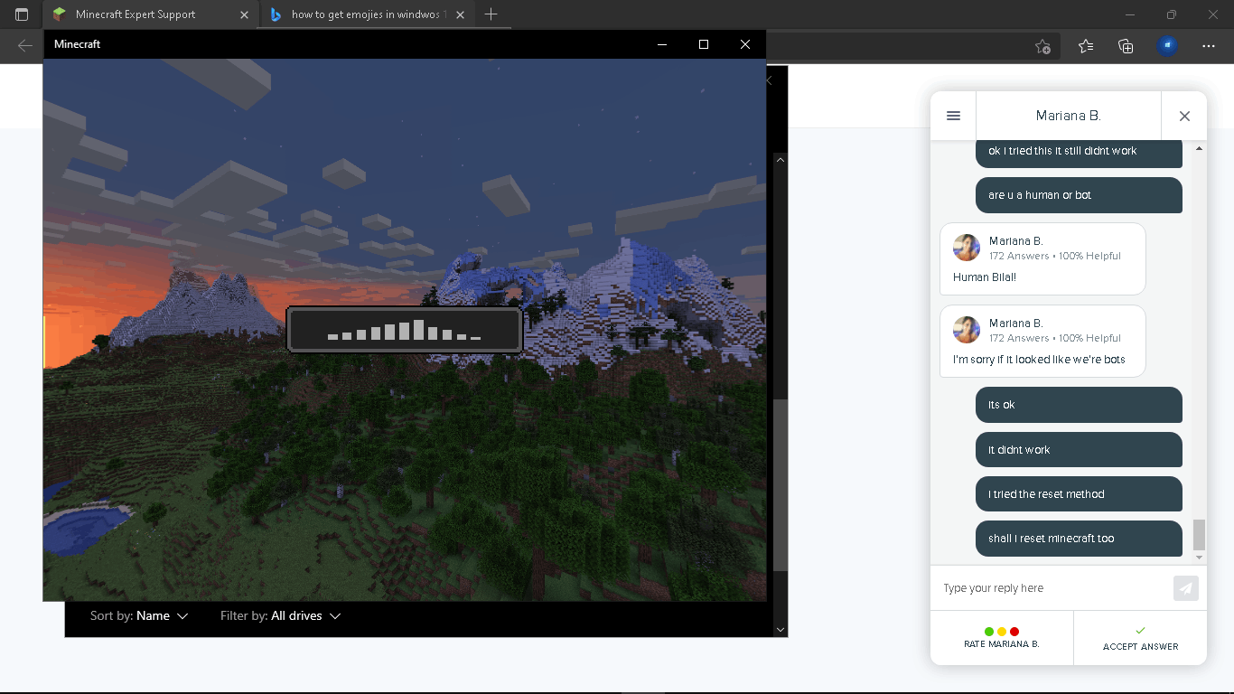
Task: Select the 'shall i reset minecraft too' message
Action: tap(1079, 539)
